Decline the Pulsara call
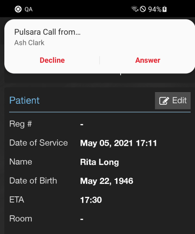Image resolution: width=195 pixels, height=234 pixels. click(x=52, y=60)
